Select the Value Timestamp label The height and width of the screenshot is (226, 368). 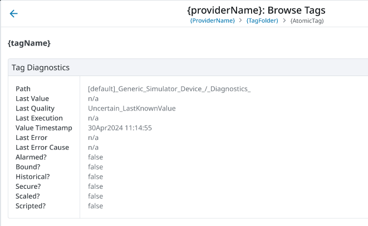(x=44, y=128)
